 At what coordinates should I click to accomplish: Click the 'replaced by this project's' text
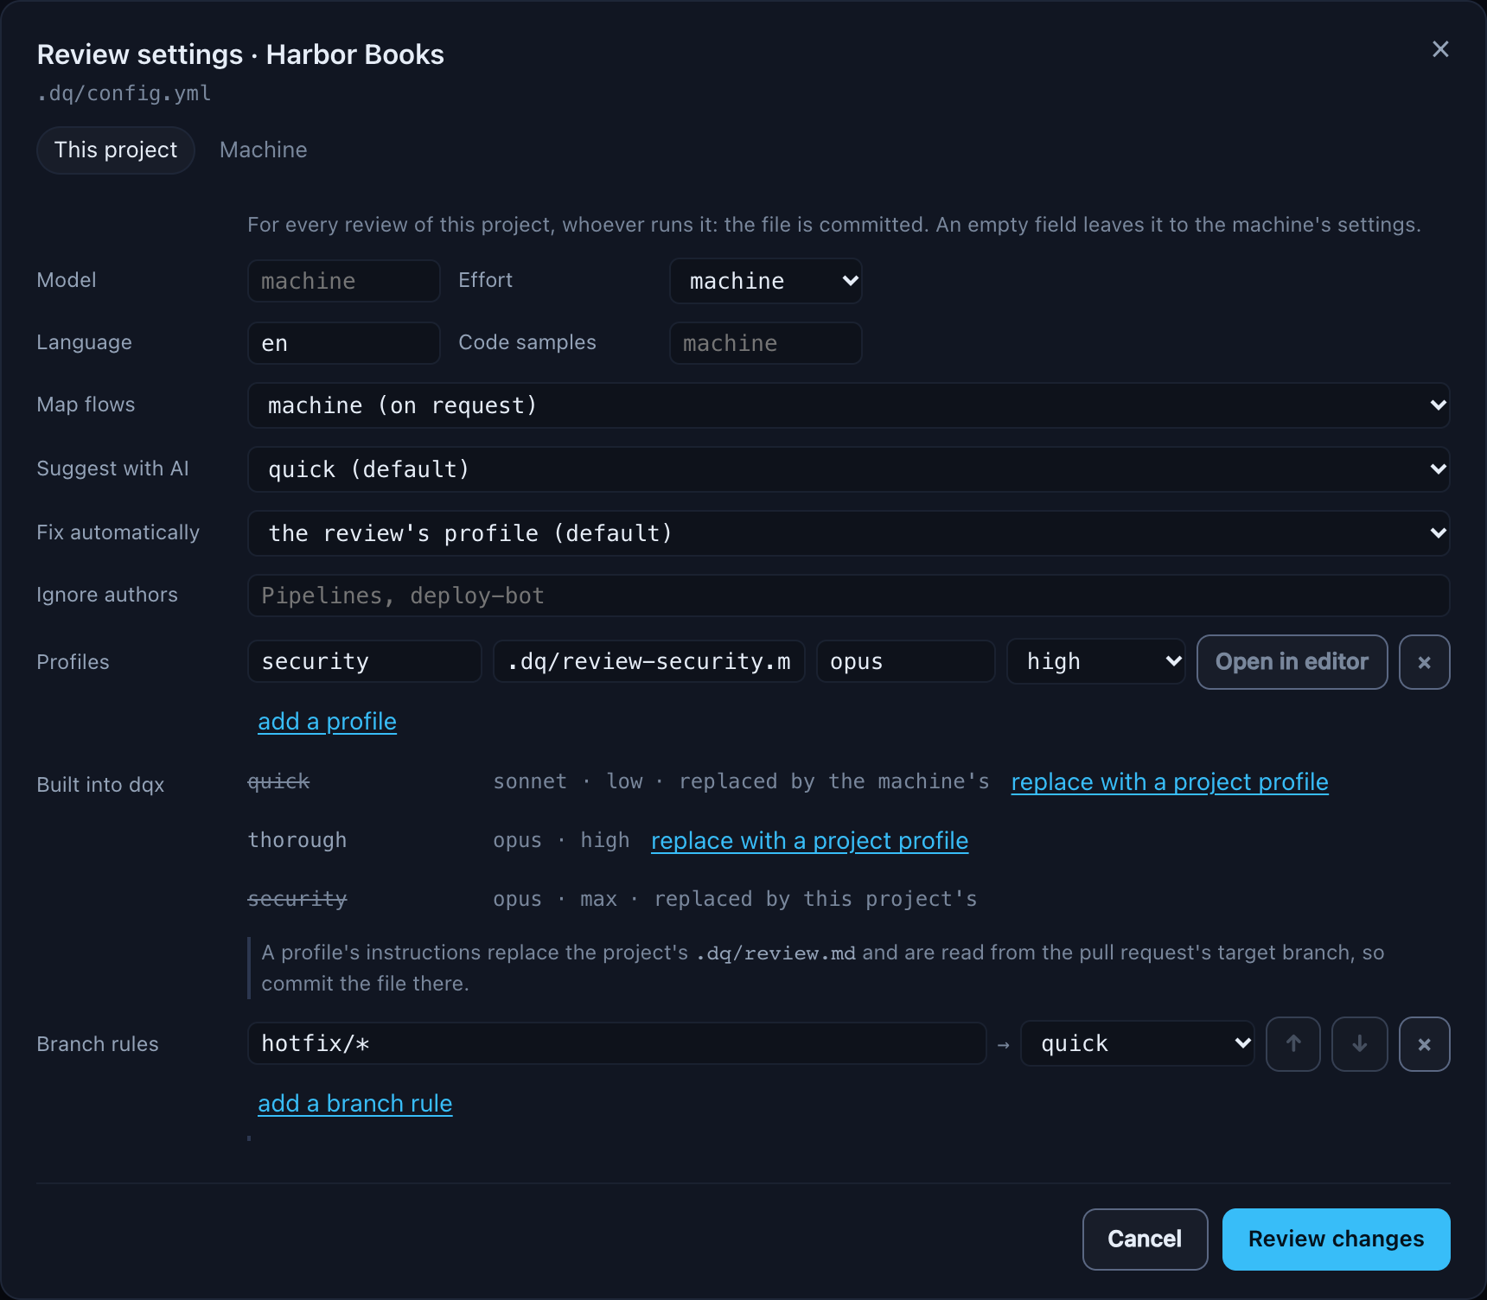click(815, 899)
